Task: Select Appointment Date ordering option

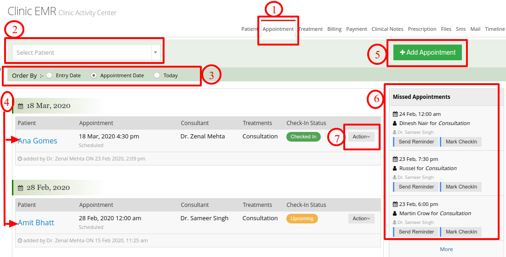Action: pyautogui.click(x=94, y=75)
